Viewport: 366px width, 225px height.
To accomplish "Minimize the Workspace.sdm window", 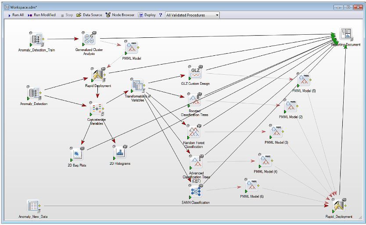I will click(x=338, y=7).
